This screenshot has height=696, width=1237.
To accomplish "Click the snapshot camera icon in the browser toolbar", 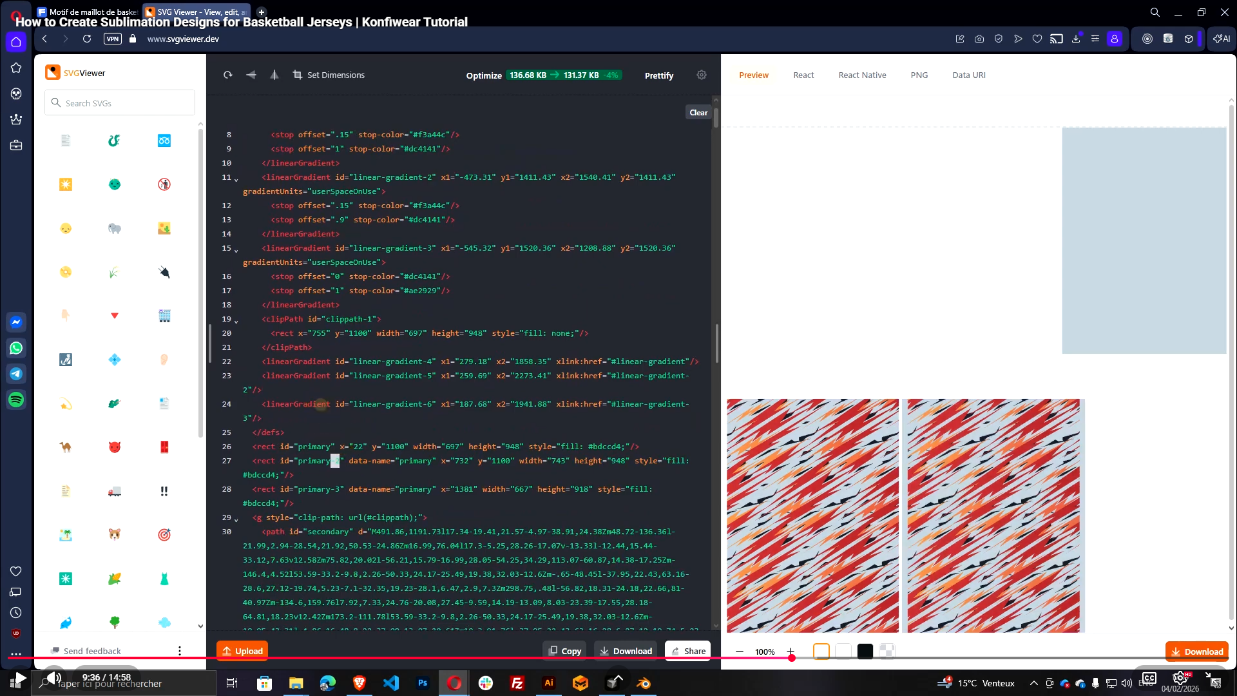I will [x=979, y=39].
